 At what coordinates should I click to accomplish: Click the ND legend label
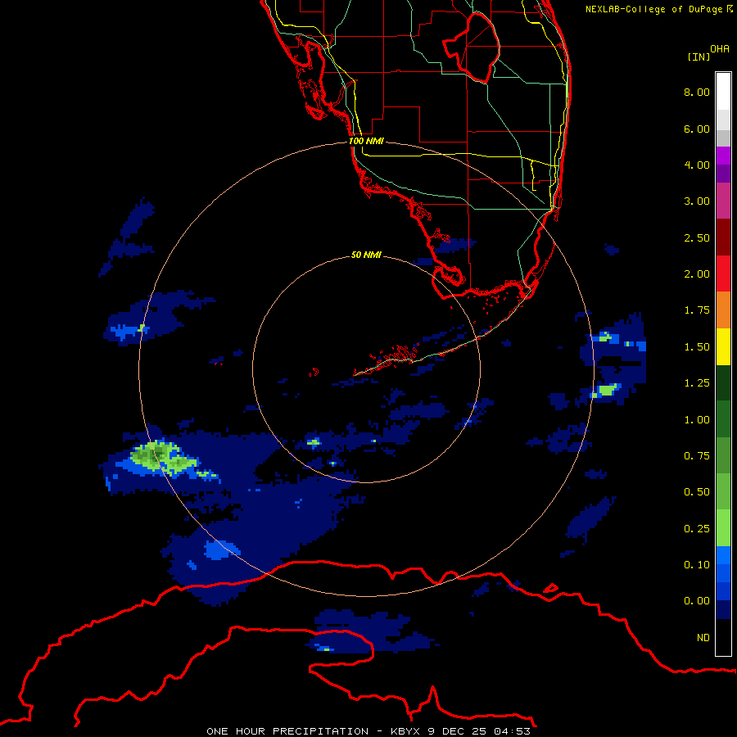(703, 638)
